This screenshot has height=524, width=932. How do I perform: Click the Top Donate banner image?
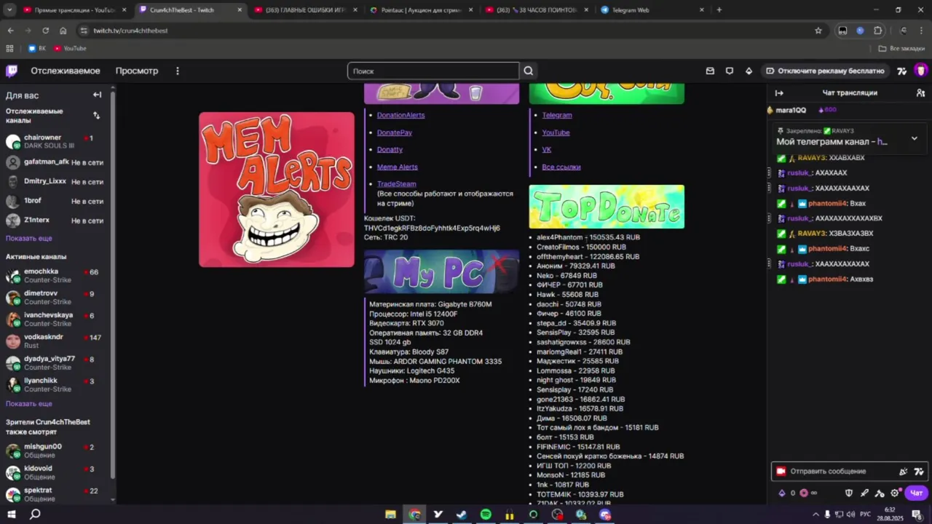[x=607, y=207]
